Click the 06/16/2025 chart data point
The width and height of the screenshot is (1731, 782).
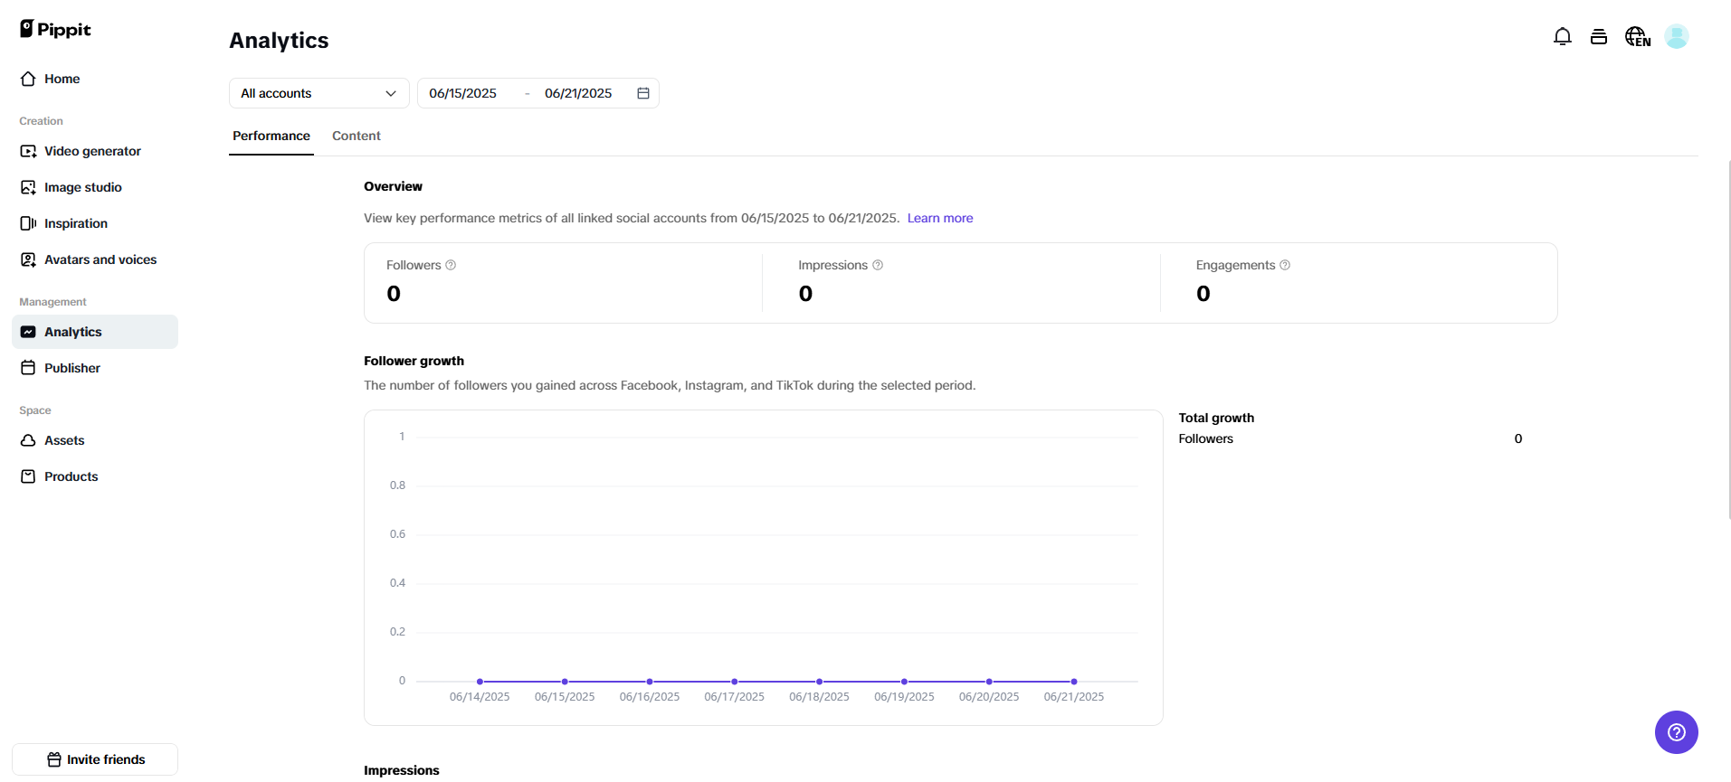point(650,682)
